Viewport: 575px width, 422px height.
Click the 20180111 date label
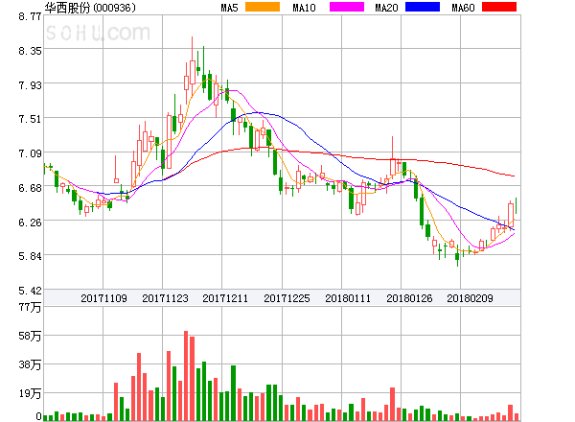coord(347,298)
